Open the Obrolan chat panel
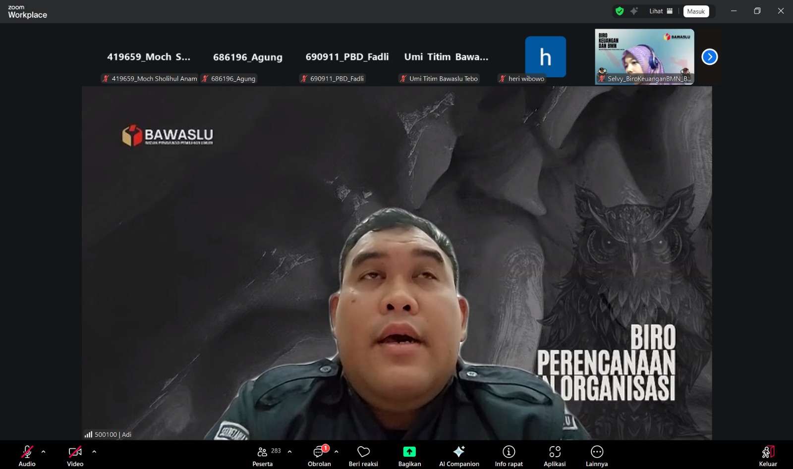 tap(319, 455)
